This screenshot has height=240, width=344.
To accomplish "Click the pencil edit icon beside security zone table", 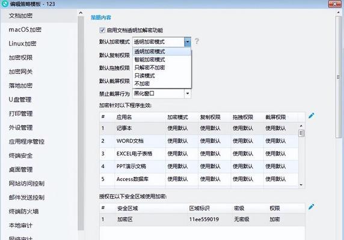I will pos(312,207).
